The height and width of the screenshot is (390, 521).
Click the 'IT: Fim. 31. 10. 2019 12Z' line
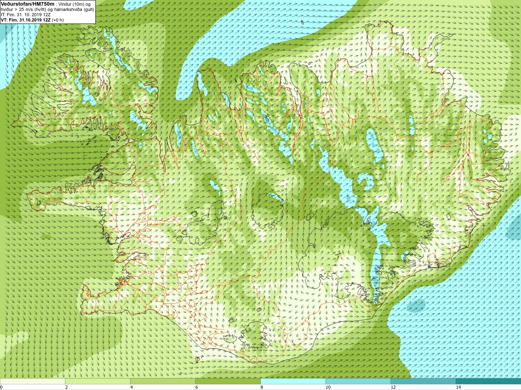pos(26,15)
